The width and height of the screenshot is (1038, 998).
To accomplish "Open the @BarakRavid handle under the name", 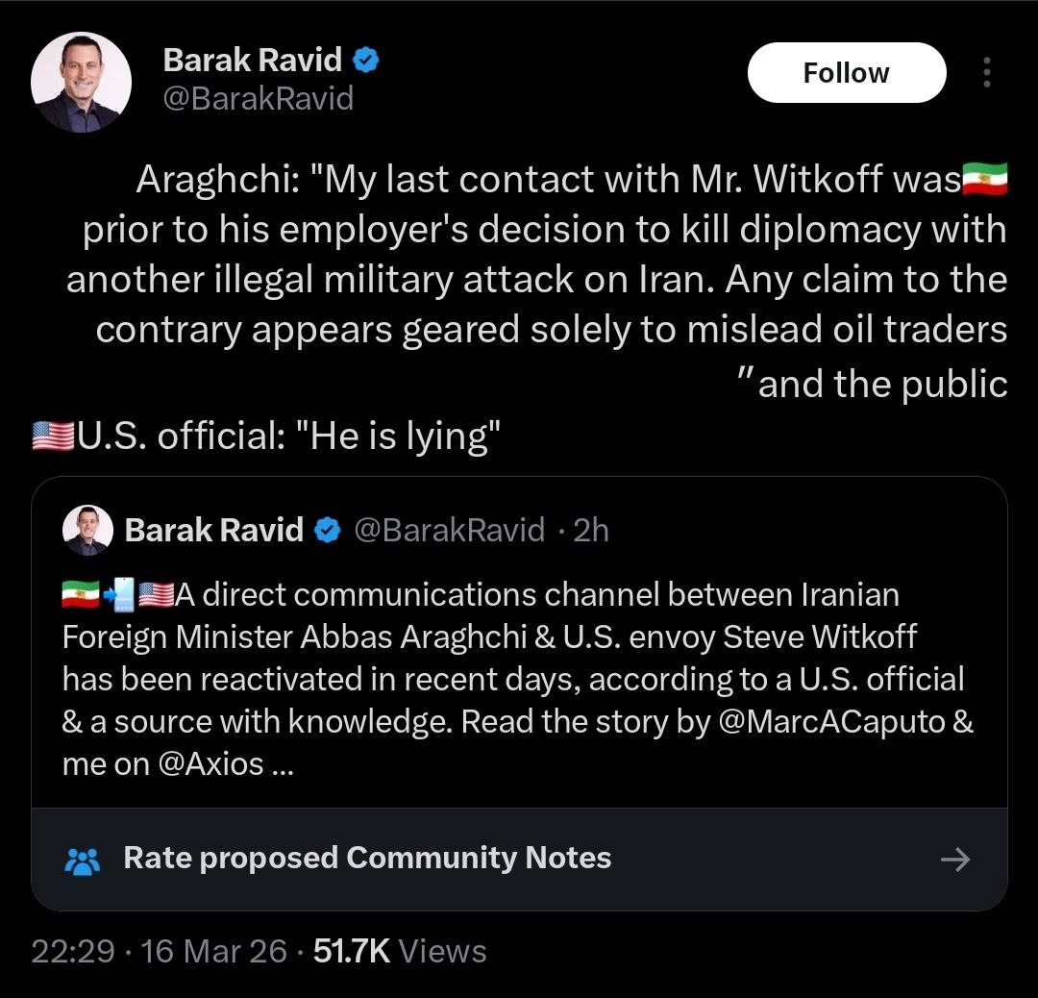I will [259, 98].
